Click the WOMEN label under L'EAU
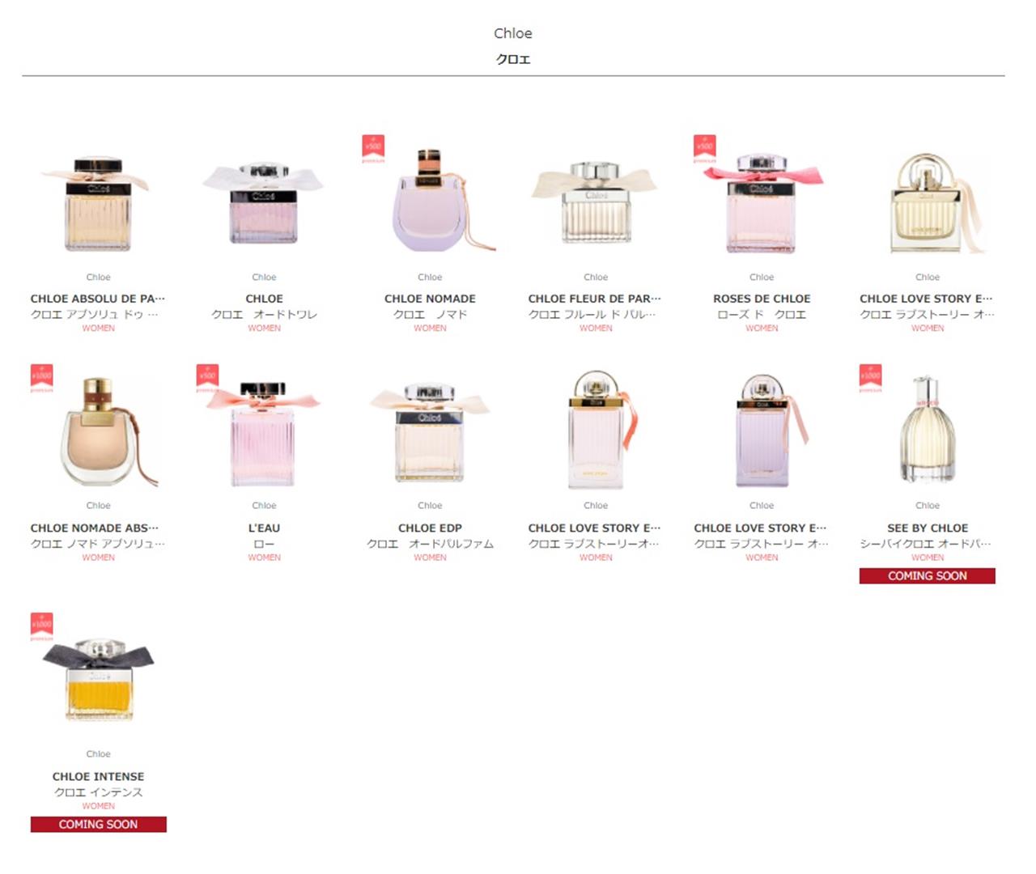The height and width of the screenshot is (874, 1036). point(264,558)
